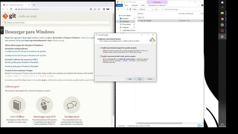
Task: Click the chat bubbles icon above 'Involucrarse'
Action: [72, 105]
